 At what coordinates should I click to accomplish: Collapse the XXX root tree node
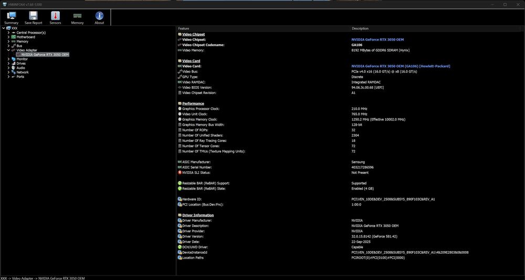(x=3, y=28)
